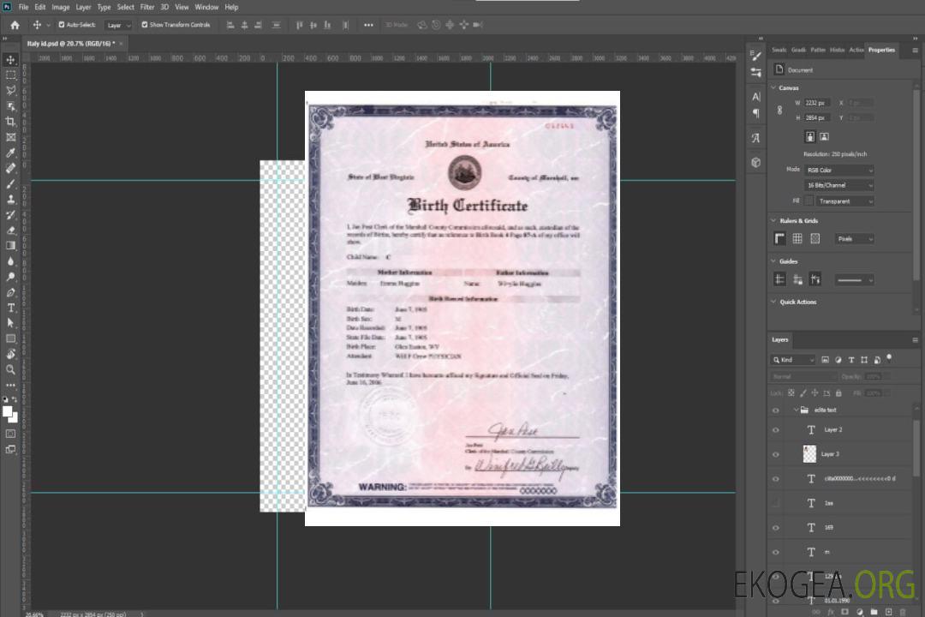Viewport: 925px width, 617px height.
Task: Open the Filter menu
Action: click(147, 7)
